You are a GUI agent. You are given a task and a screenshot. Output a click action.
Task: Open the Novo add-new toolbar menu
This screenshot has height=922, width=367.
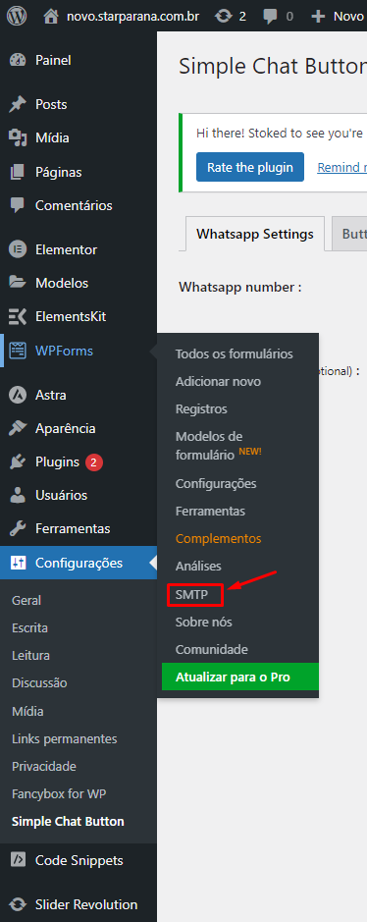click(x=339, y=16)
